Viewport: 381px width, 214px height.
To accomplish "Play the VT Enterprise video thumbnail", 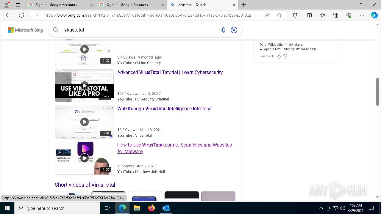I will click(84, 122).
